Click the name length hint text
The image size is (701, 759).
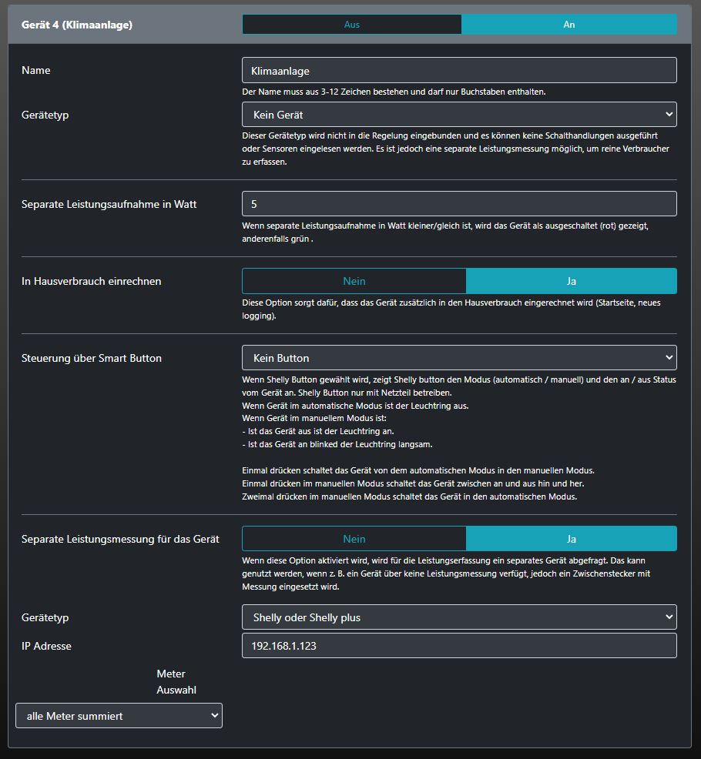pyautogui.click(x=394, y=92)
